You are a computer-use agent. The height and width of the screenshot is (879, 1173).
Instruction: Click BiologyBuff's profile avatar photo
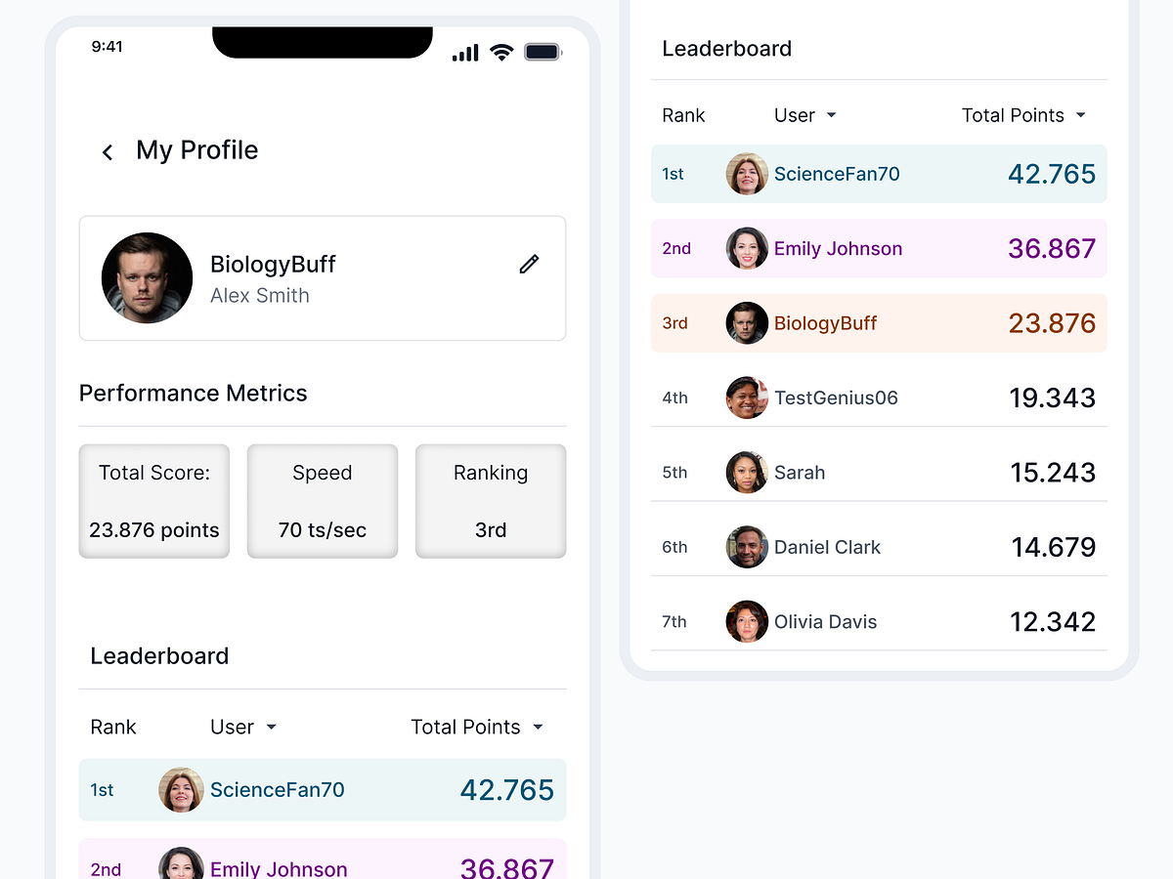click(x=147, y=277)
